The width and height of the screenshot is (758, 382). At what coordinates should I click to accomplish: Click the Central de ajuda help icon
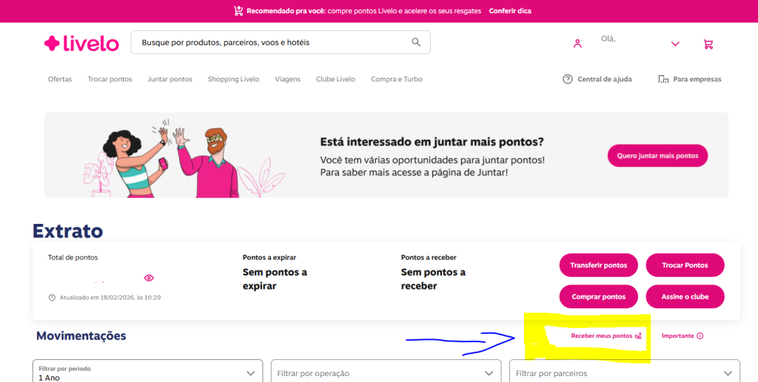tap(568, 79)
